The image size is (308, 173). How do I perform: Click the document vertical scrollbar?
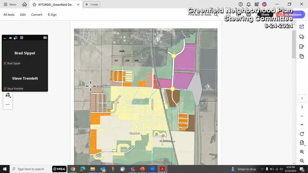(x=294, y=44)
